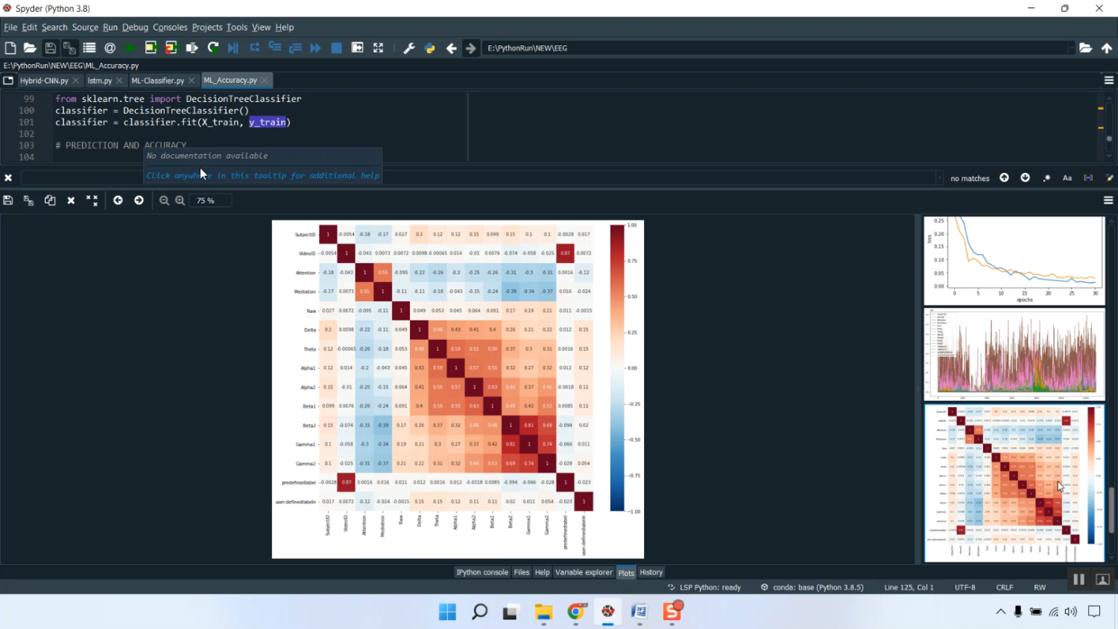Enable regular expression search

pos(1046,177)
